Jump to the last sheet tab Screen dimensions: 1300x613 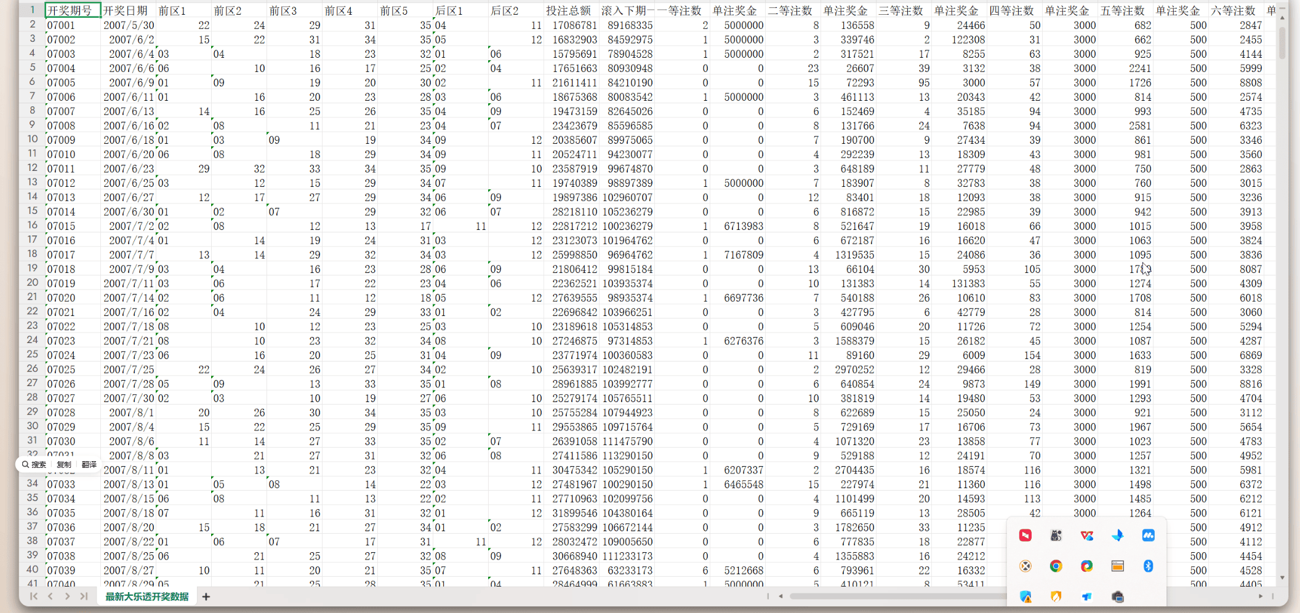click(x=84, y=596)
